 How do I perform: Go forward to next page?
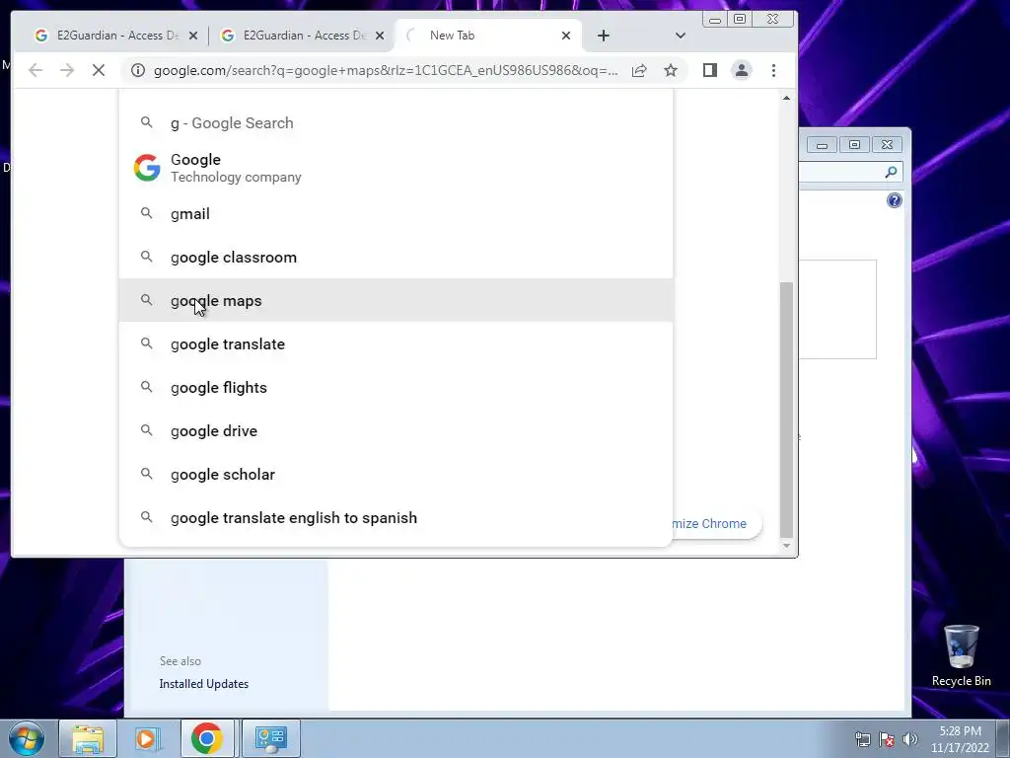(67, 70)
